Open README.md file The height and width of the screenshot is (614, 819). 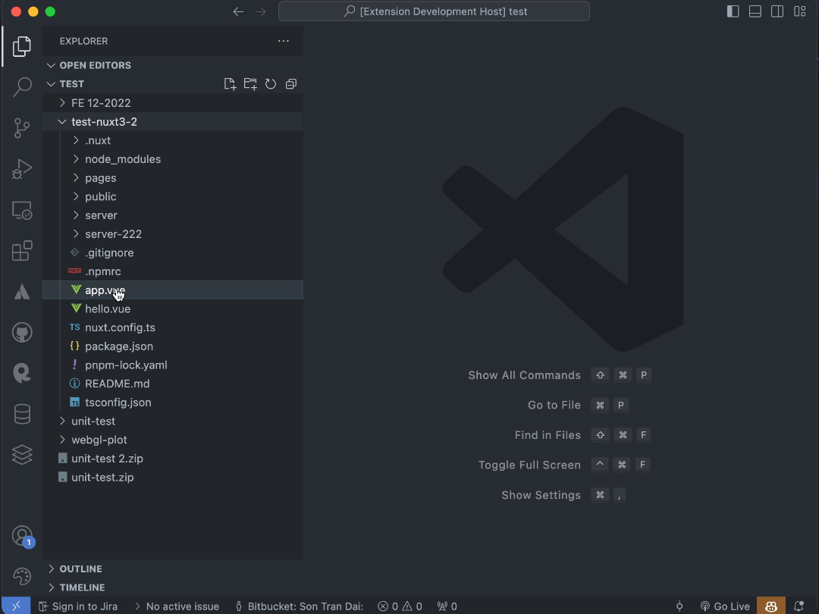tap(173, 384)
